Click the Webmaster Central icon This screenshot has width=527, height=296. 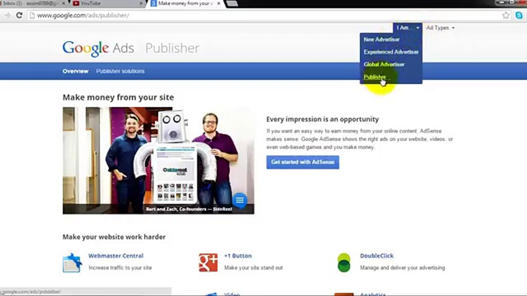(72, 263)
